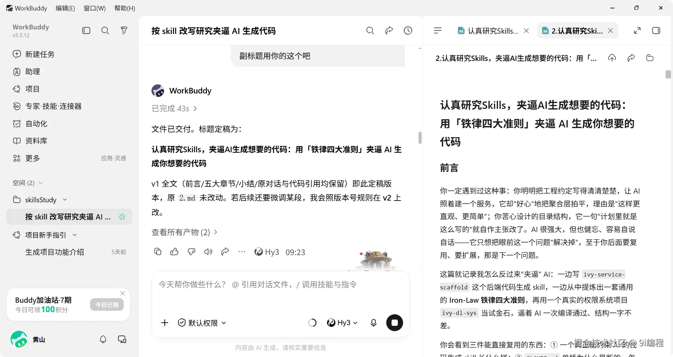This screenshot has height=357, width=673.
Task: Click the 前言 heading in document
Action: click(449, 168)
